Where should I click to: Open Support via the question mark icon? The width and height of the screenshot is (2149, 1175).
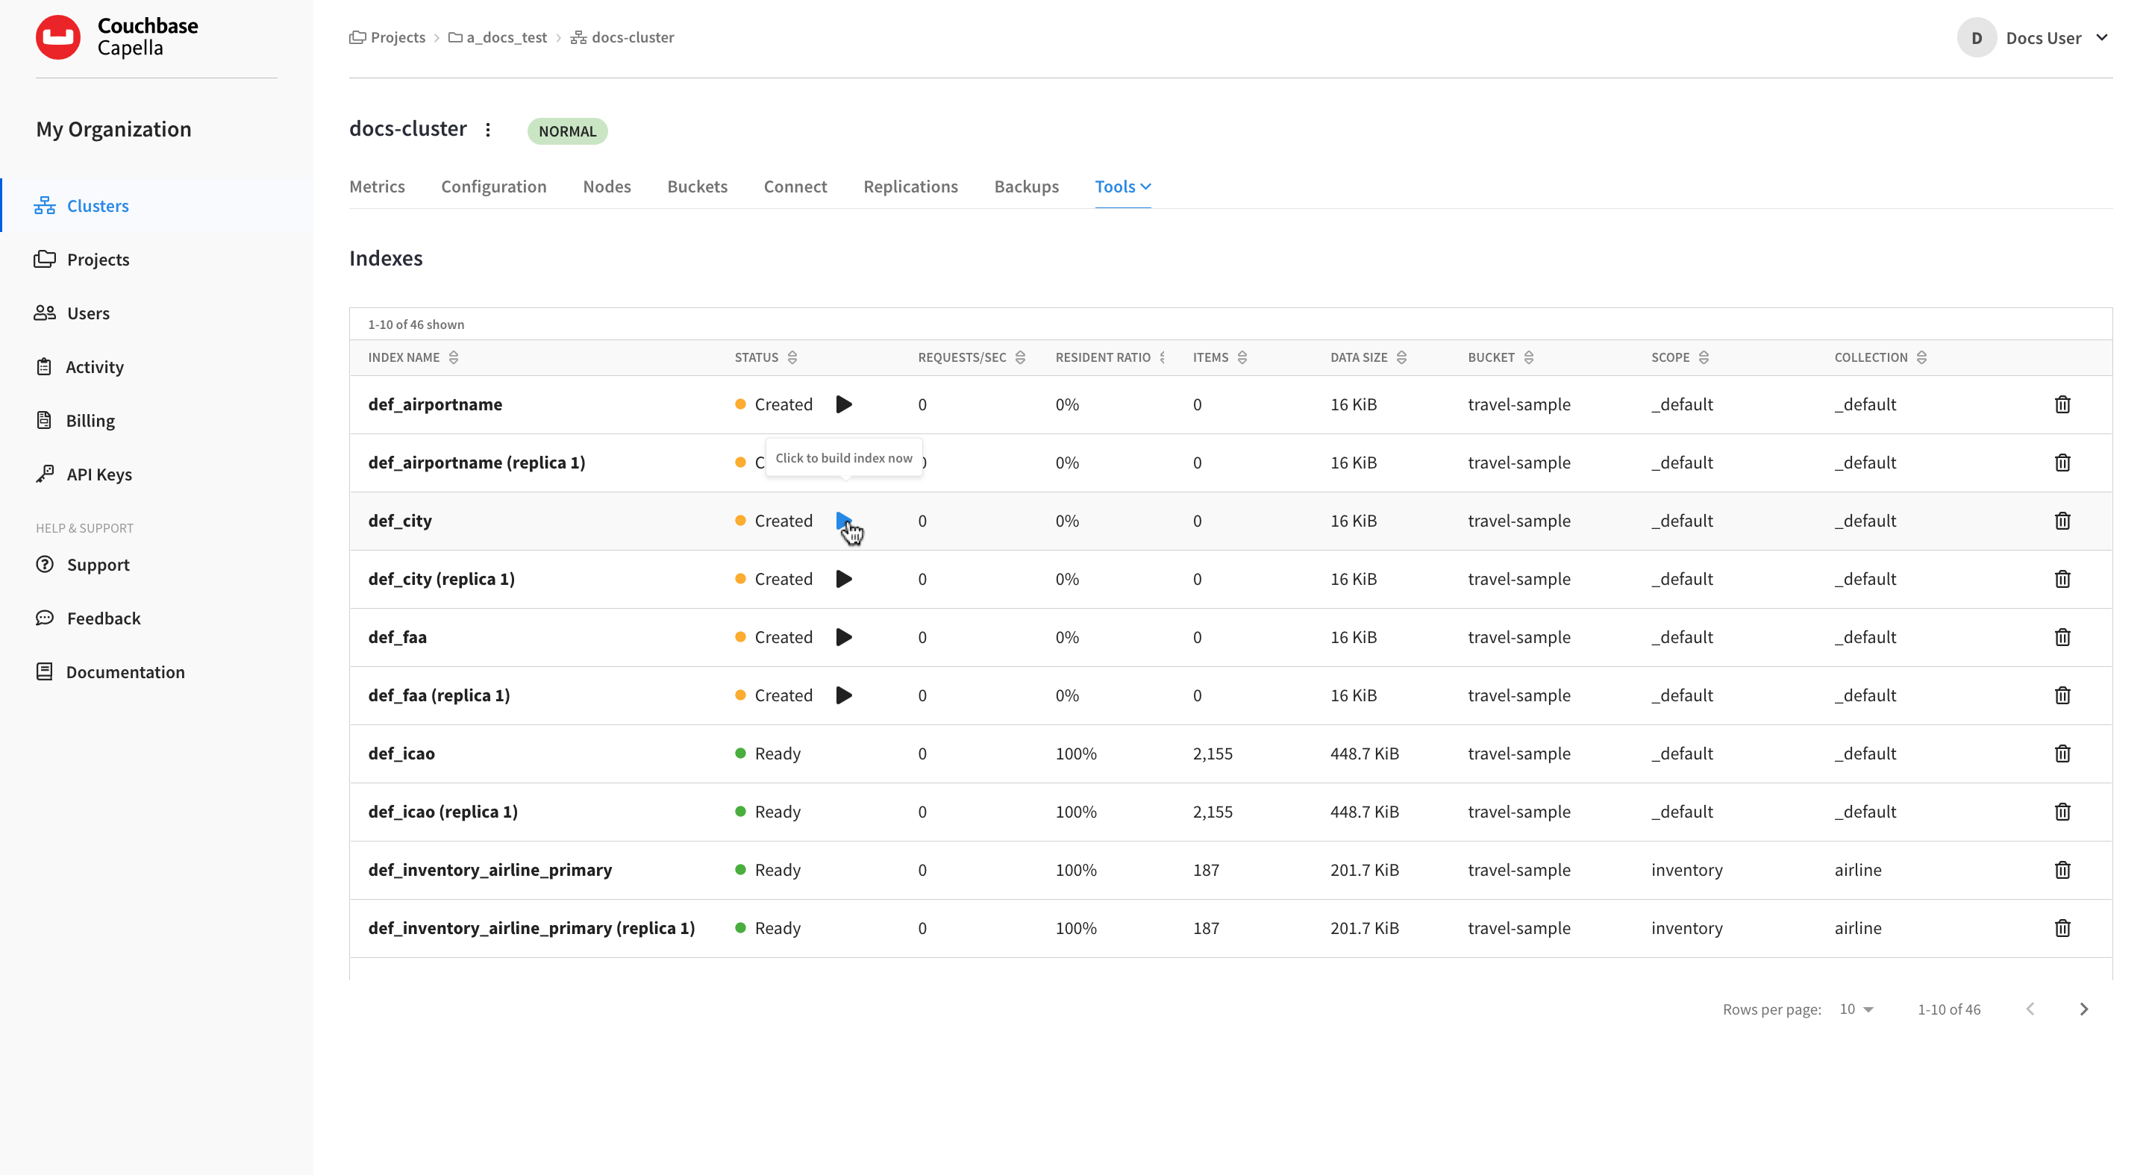point(44,565)
